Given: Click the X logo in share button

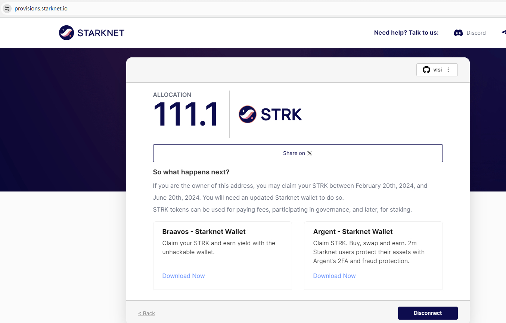Looking at the screenshot, I should pos(310,153).
